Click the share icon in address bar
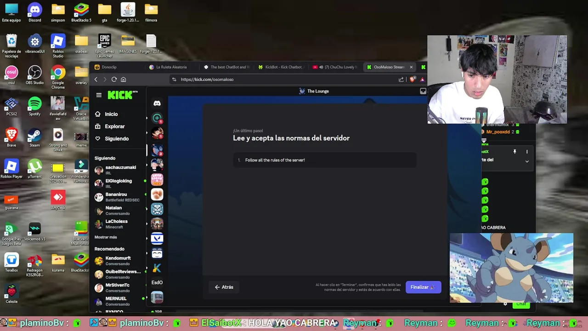The width and height of the screenshot is (588, 331). pyautogui.click(x=401, y=80)
